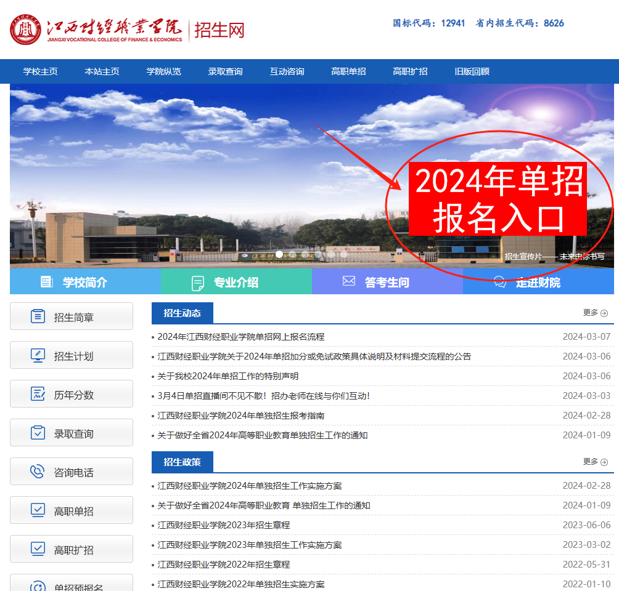Click the 答考生问 envelope icon
This screenshot has height=591, width=619.
point(348,281)
